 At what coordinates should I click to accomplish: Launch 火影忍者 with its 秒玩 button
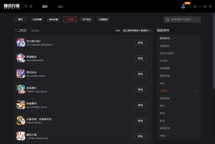pos(140,121)
